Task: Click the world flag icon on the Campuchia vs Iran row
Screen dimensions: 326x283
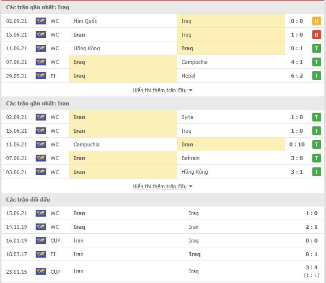Action: [41, 144]
